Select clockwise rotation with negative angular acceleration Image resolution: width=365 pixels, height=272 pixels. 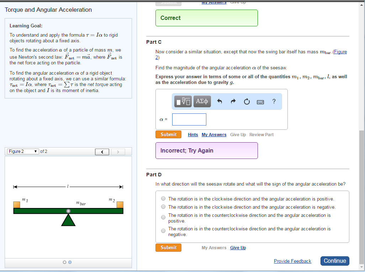163,207
